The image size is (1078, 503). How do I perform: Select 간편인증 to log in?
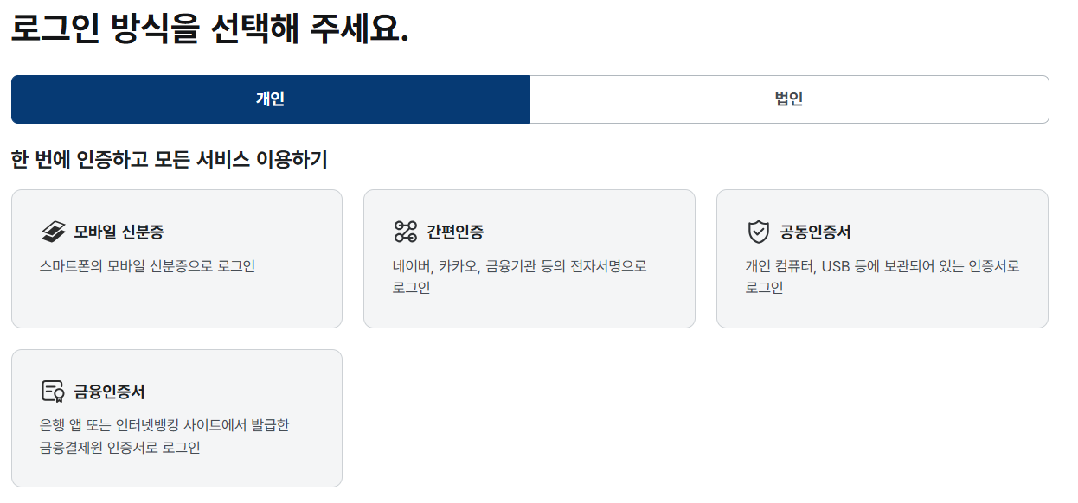pos(529,258)
